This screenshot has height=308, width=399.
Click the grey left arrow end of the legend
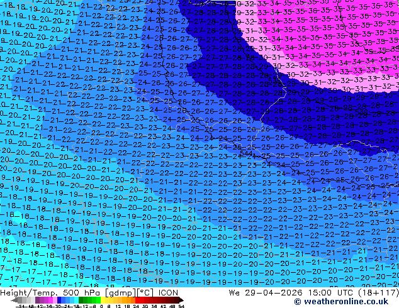click(x=14, y=300)
